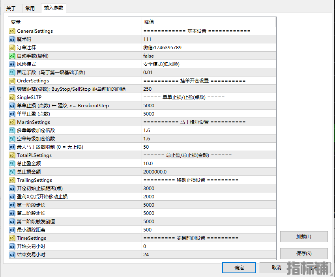Open the 结束交易小时 value 24
Viewport: 335px width, 278px height.
pos(178,254)
